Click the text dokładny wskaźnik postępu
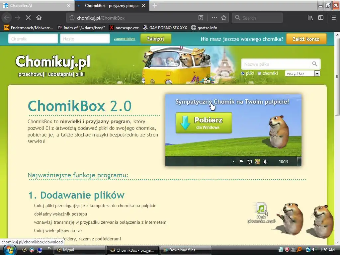This screenshot has width=340, height=255. click(60, 214)
